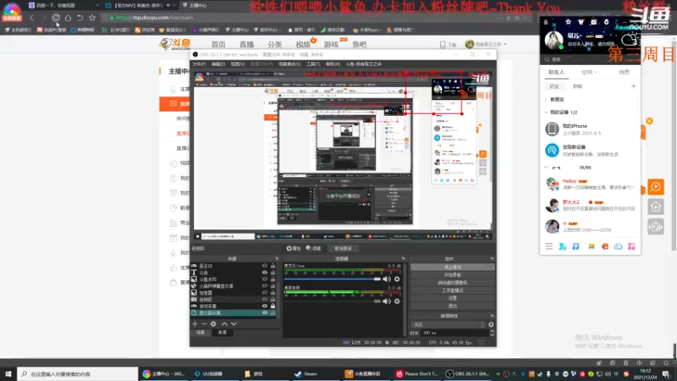Open OBS 设置 from the controls panel
Screen dimensions: 677x381
[x=452, y=298]
